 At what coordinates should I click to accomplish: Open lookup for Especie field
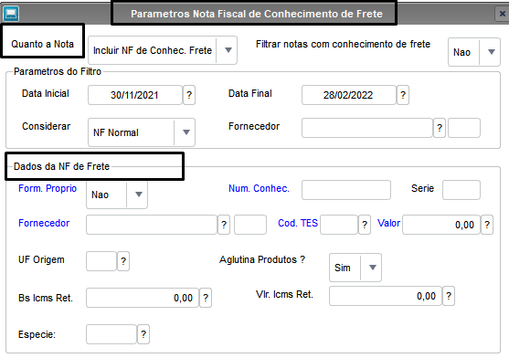(x=143, y=334)
